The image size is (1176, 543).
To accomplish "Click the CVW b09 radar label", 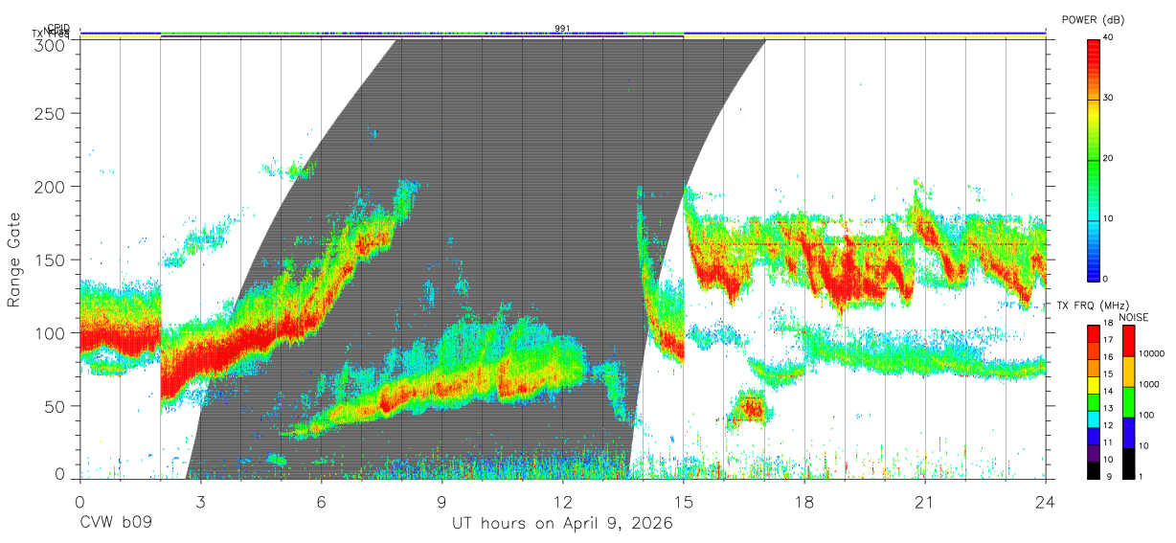I will pyautogui.click(x=115, y=524).
